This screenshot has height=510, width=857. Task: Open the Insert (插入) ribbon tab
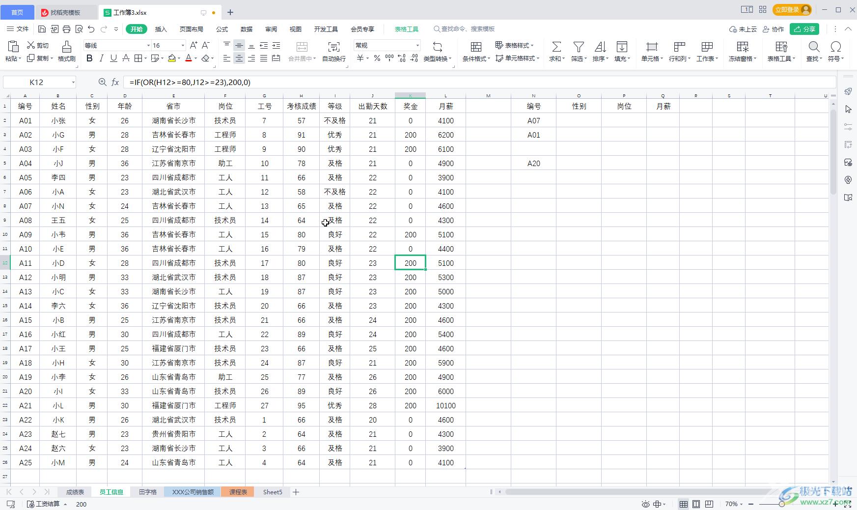tap(161, 29)
